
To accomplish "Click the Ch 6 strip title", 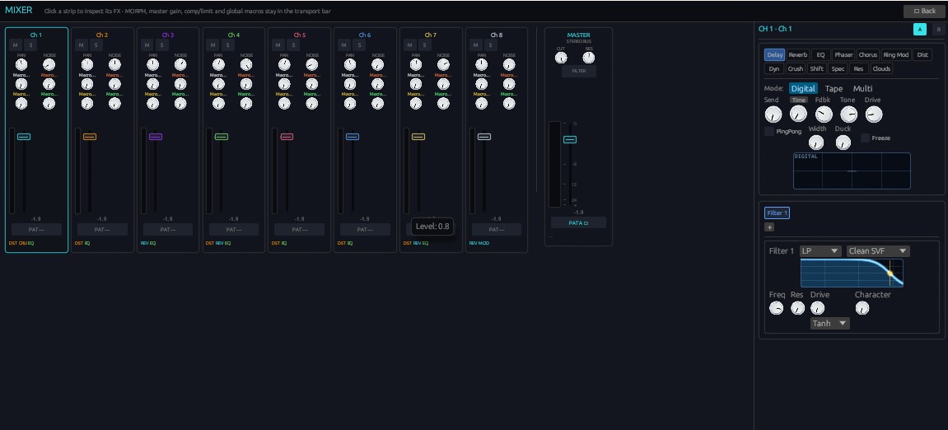I will pos(365,35).
